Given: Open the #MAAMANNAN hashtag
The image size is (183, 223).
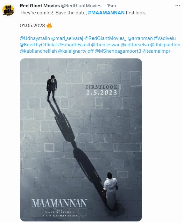Looking at the screenshot, I should pyautogui.click(x=106, y=13).
